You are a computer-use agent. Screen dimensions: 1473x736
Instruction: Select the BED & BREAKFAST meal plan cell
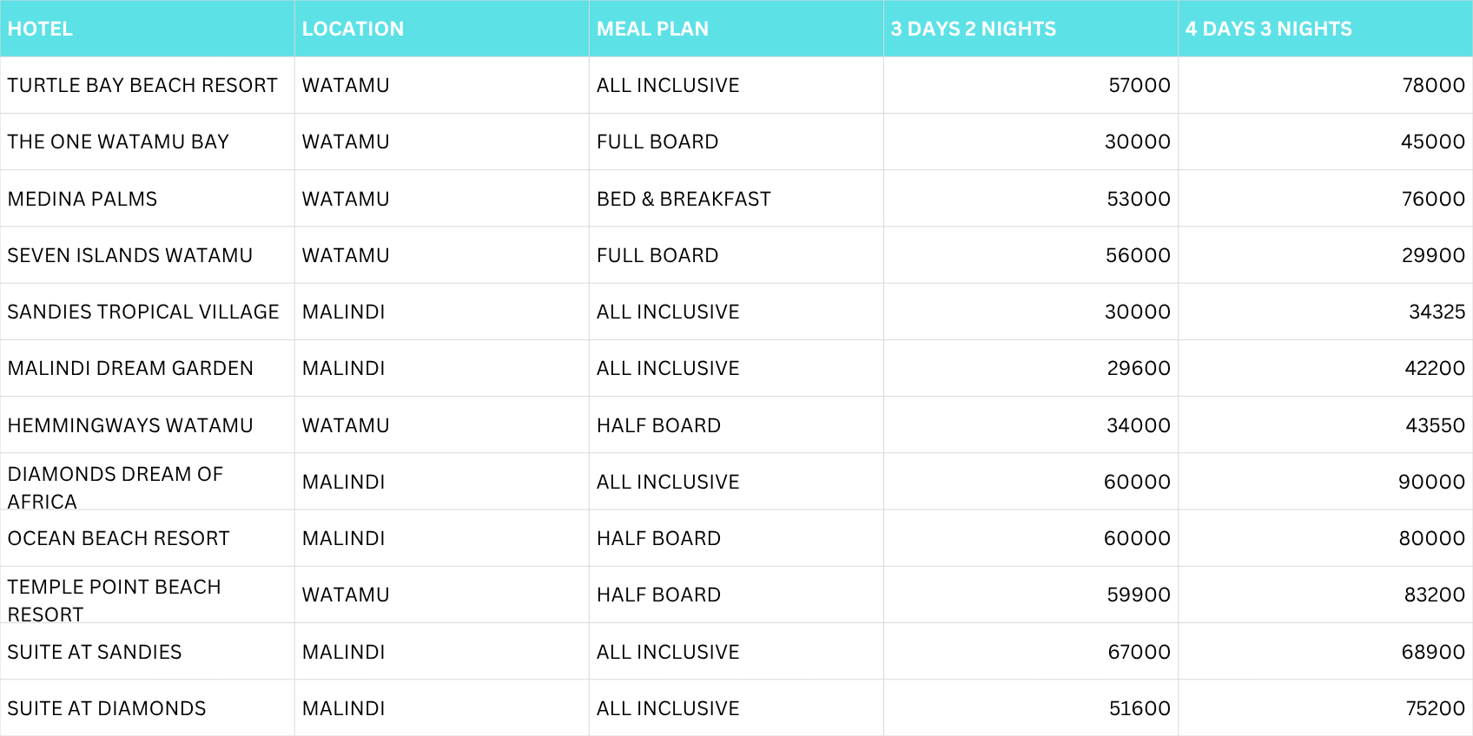(x=684, y=199)
